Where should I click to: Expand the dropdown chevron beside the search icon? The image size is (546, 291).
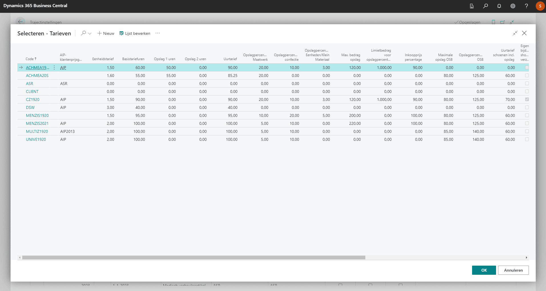(x=90, y=34)
